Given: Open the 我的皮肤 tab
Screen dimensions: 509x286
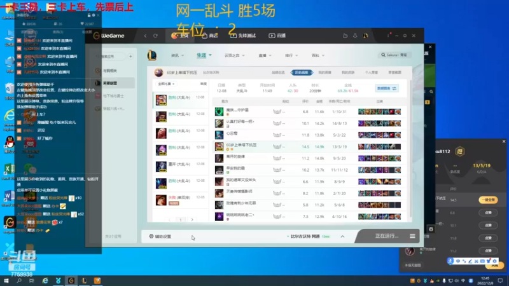Looking at the screenshot, I should click(348, 72).
